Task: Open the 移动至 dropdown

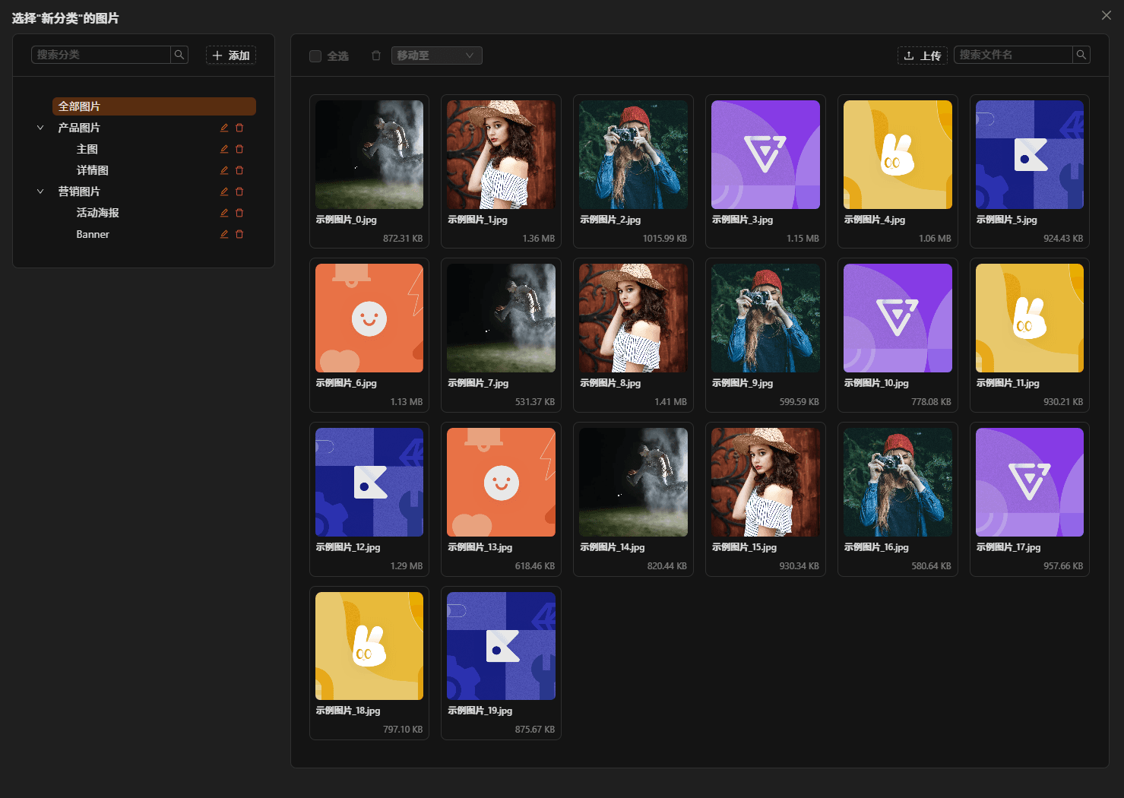Action: (x=436, y=55)
